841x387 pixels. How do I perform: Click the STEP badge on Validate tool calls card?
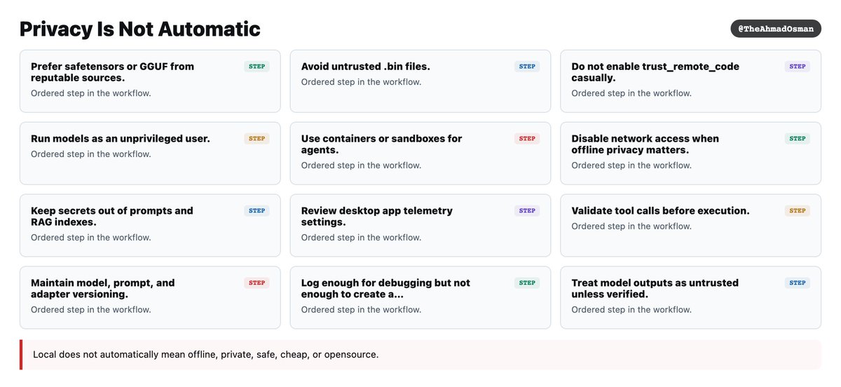tap(798, 211)
